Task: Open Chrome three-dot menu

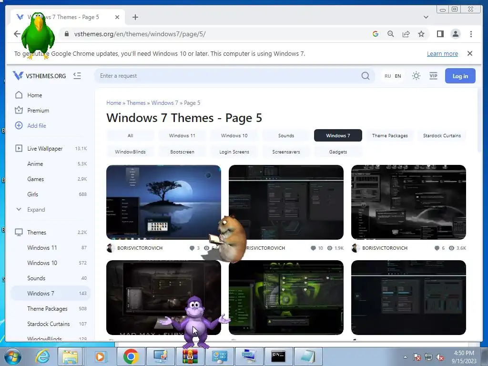Action: pos(471,34)
